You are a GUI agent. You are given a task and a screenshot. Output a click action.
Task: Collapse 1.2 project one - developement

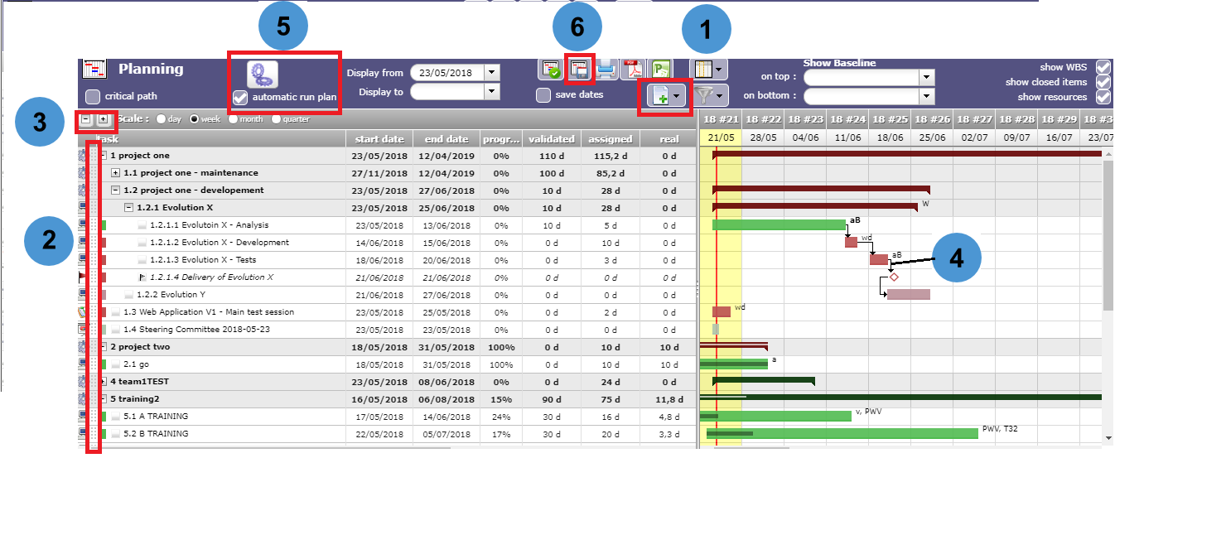tap(116, 190)
